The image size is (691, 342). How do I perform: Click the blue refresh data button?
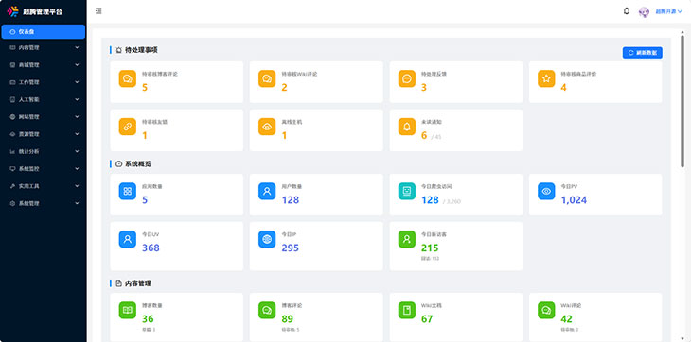642,52
